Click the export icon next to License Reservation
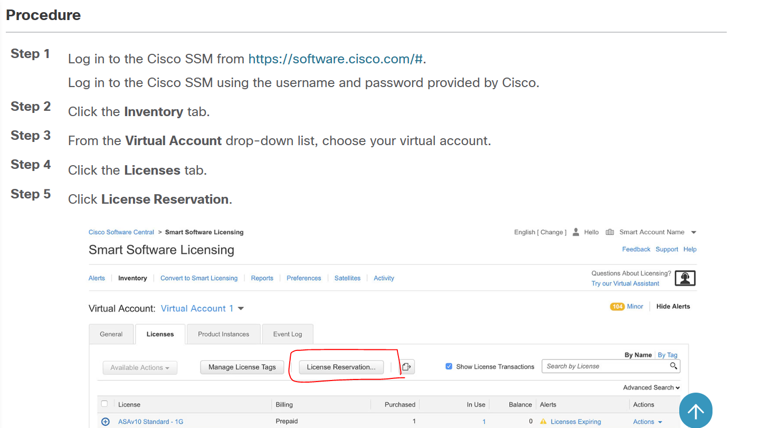The height and width of the screenshot is (428, 760). [406, 367]
